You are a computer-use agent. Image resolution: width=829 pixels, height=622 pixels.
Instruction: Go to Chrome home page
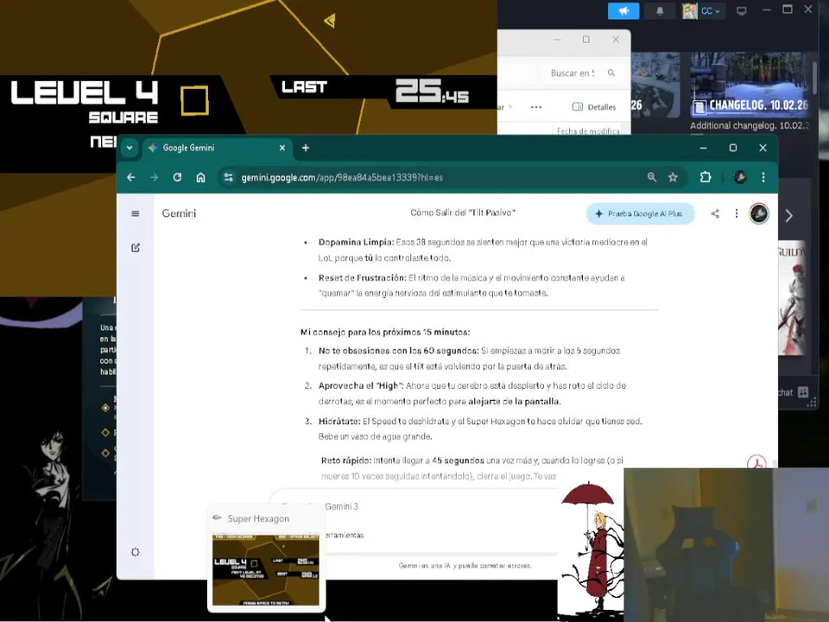click(x=200, y=178)
